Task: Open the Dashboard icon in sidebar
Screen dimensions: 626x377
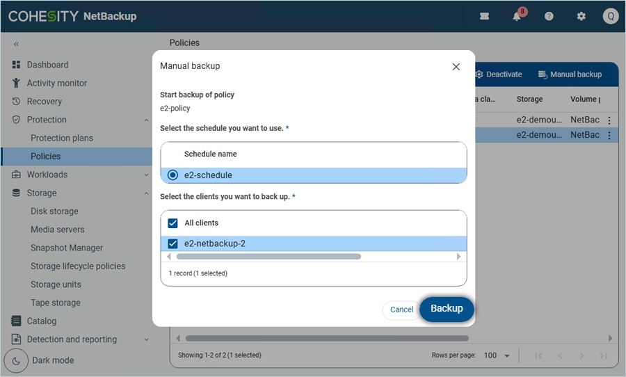Action: [x=16, y=65]
